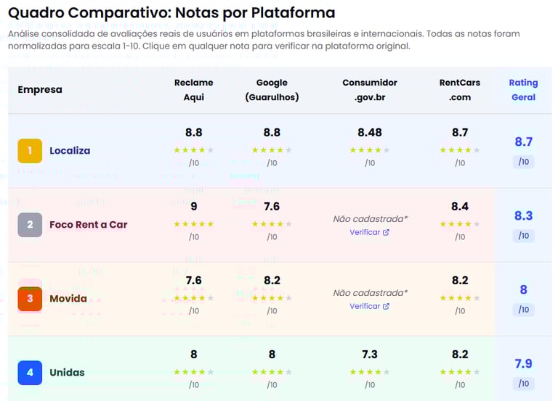Click the stars under Unidas' Google score
The width and height of the screenshot is (558, 401).
tap(272, 372)
